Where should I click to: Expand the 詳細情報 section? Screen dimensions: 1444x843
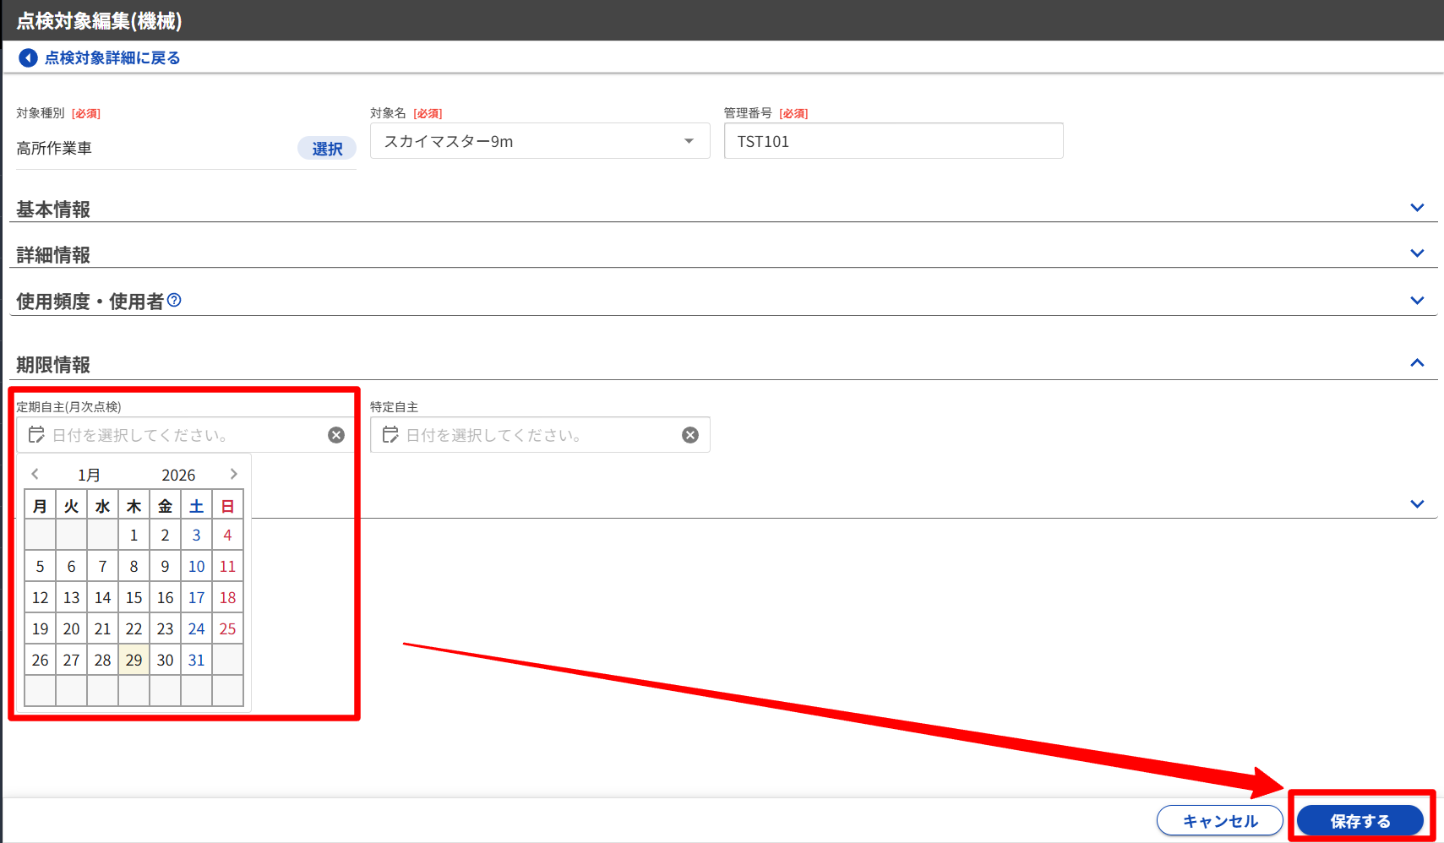point(1417,253)
